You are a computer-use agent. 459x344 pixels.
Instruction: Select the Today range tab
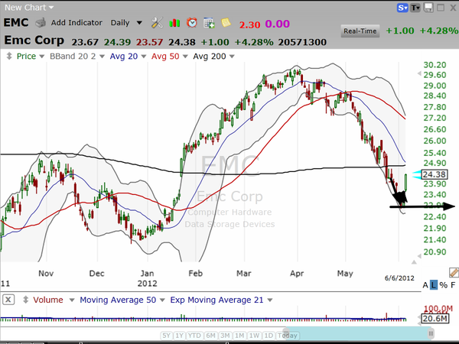pos(287,336)
